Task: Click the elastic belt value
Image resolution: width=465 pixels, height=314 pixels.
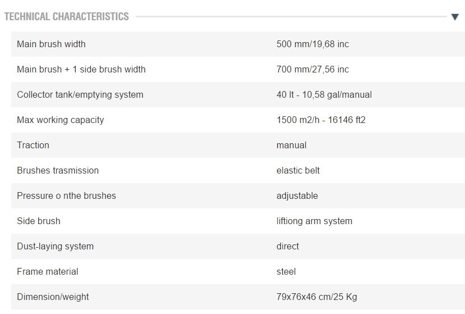Action: tap(298, 171)
